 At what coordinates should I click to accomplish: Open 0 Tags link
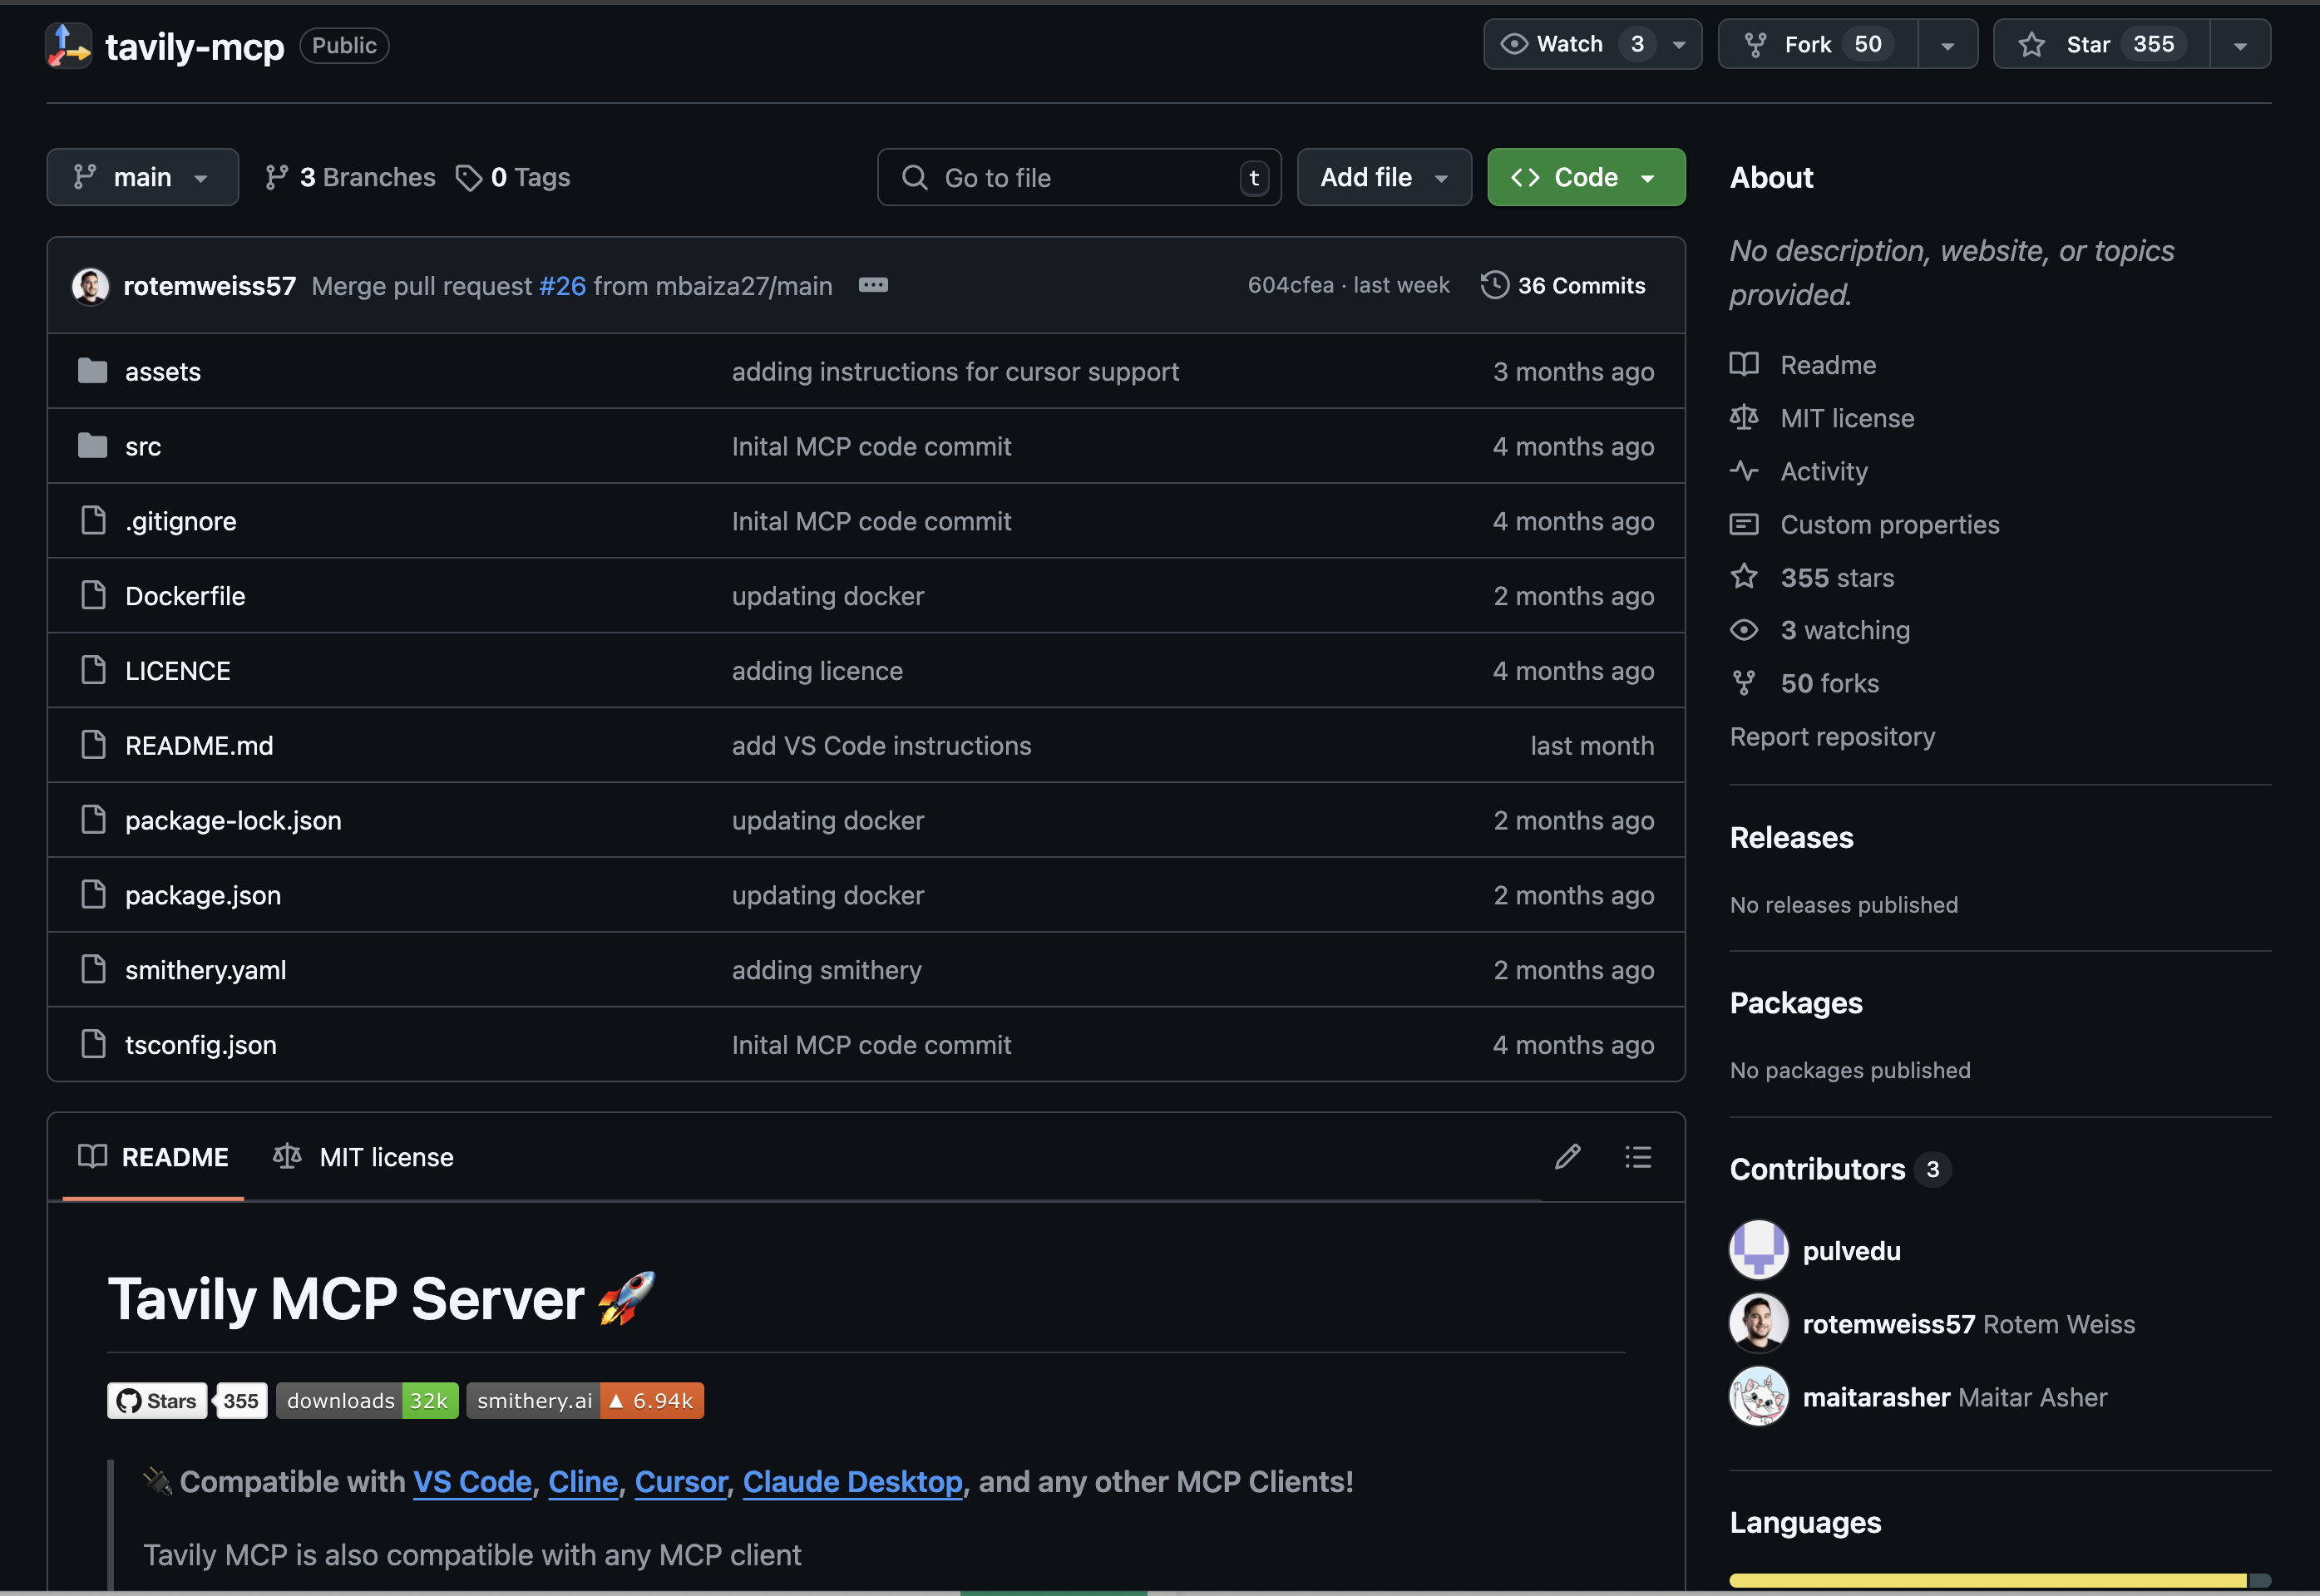pyautogui.click(x=513, y=177)
